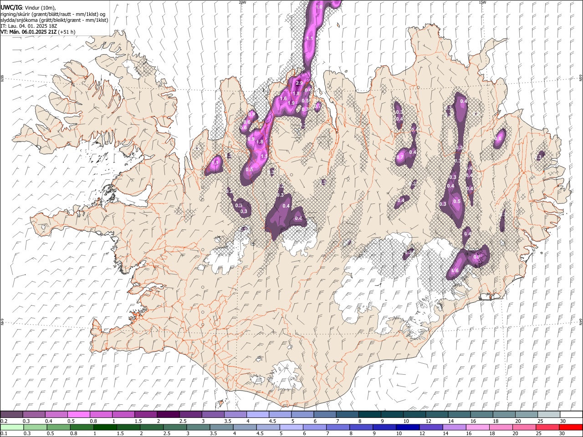Select the darkest purple swatch labeled 2 in top legend

168,415
